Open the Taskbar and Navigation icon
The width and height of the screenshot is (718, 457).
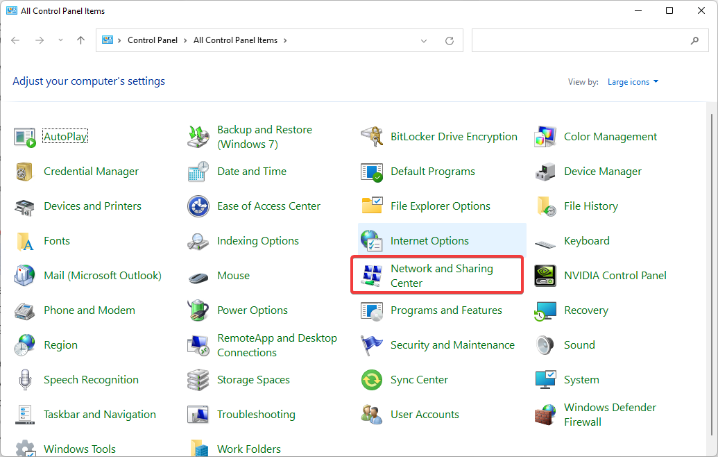[25, 415]
